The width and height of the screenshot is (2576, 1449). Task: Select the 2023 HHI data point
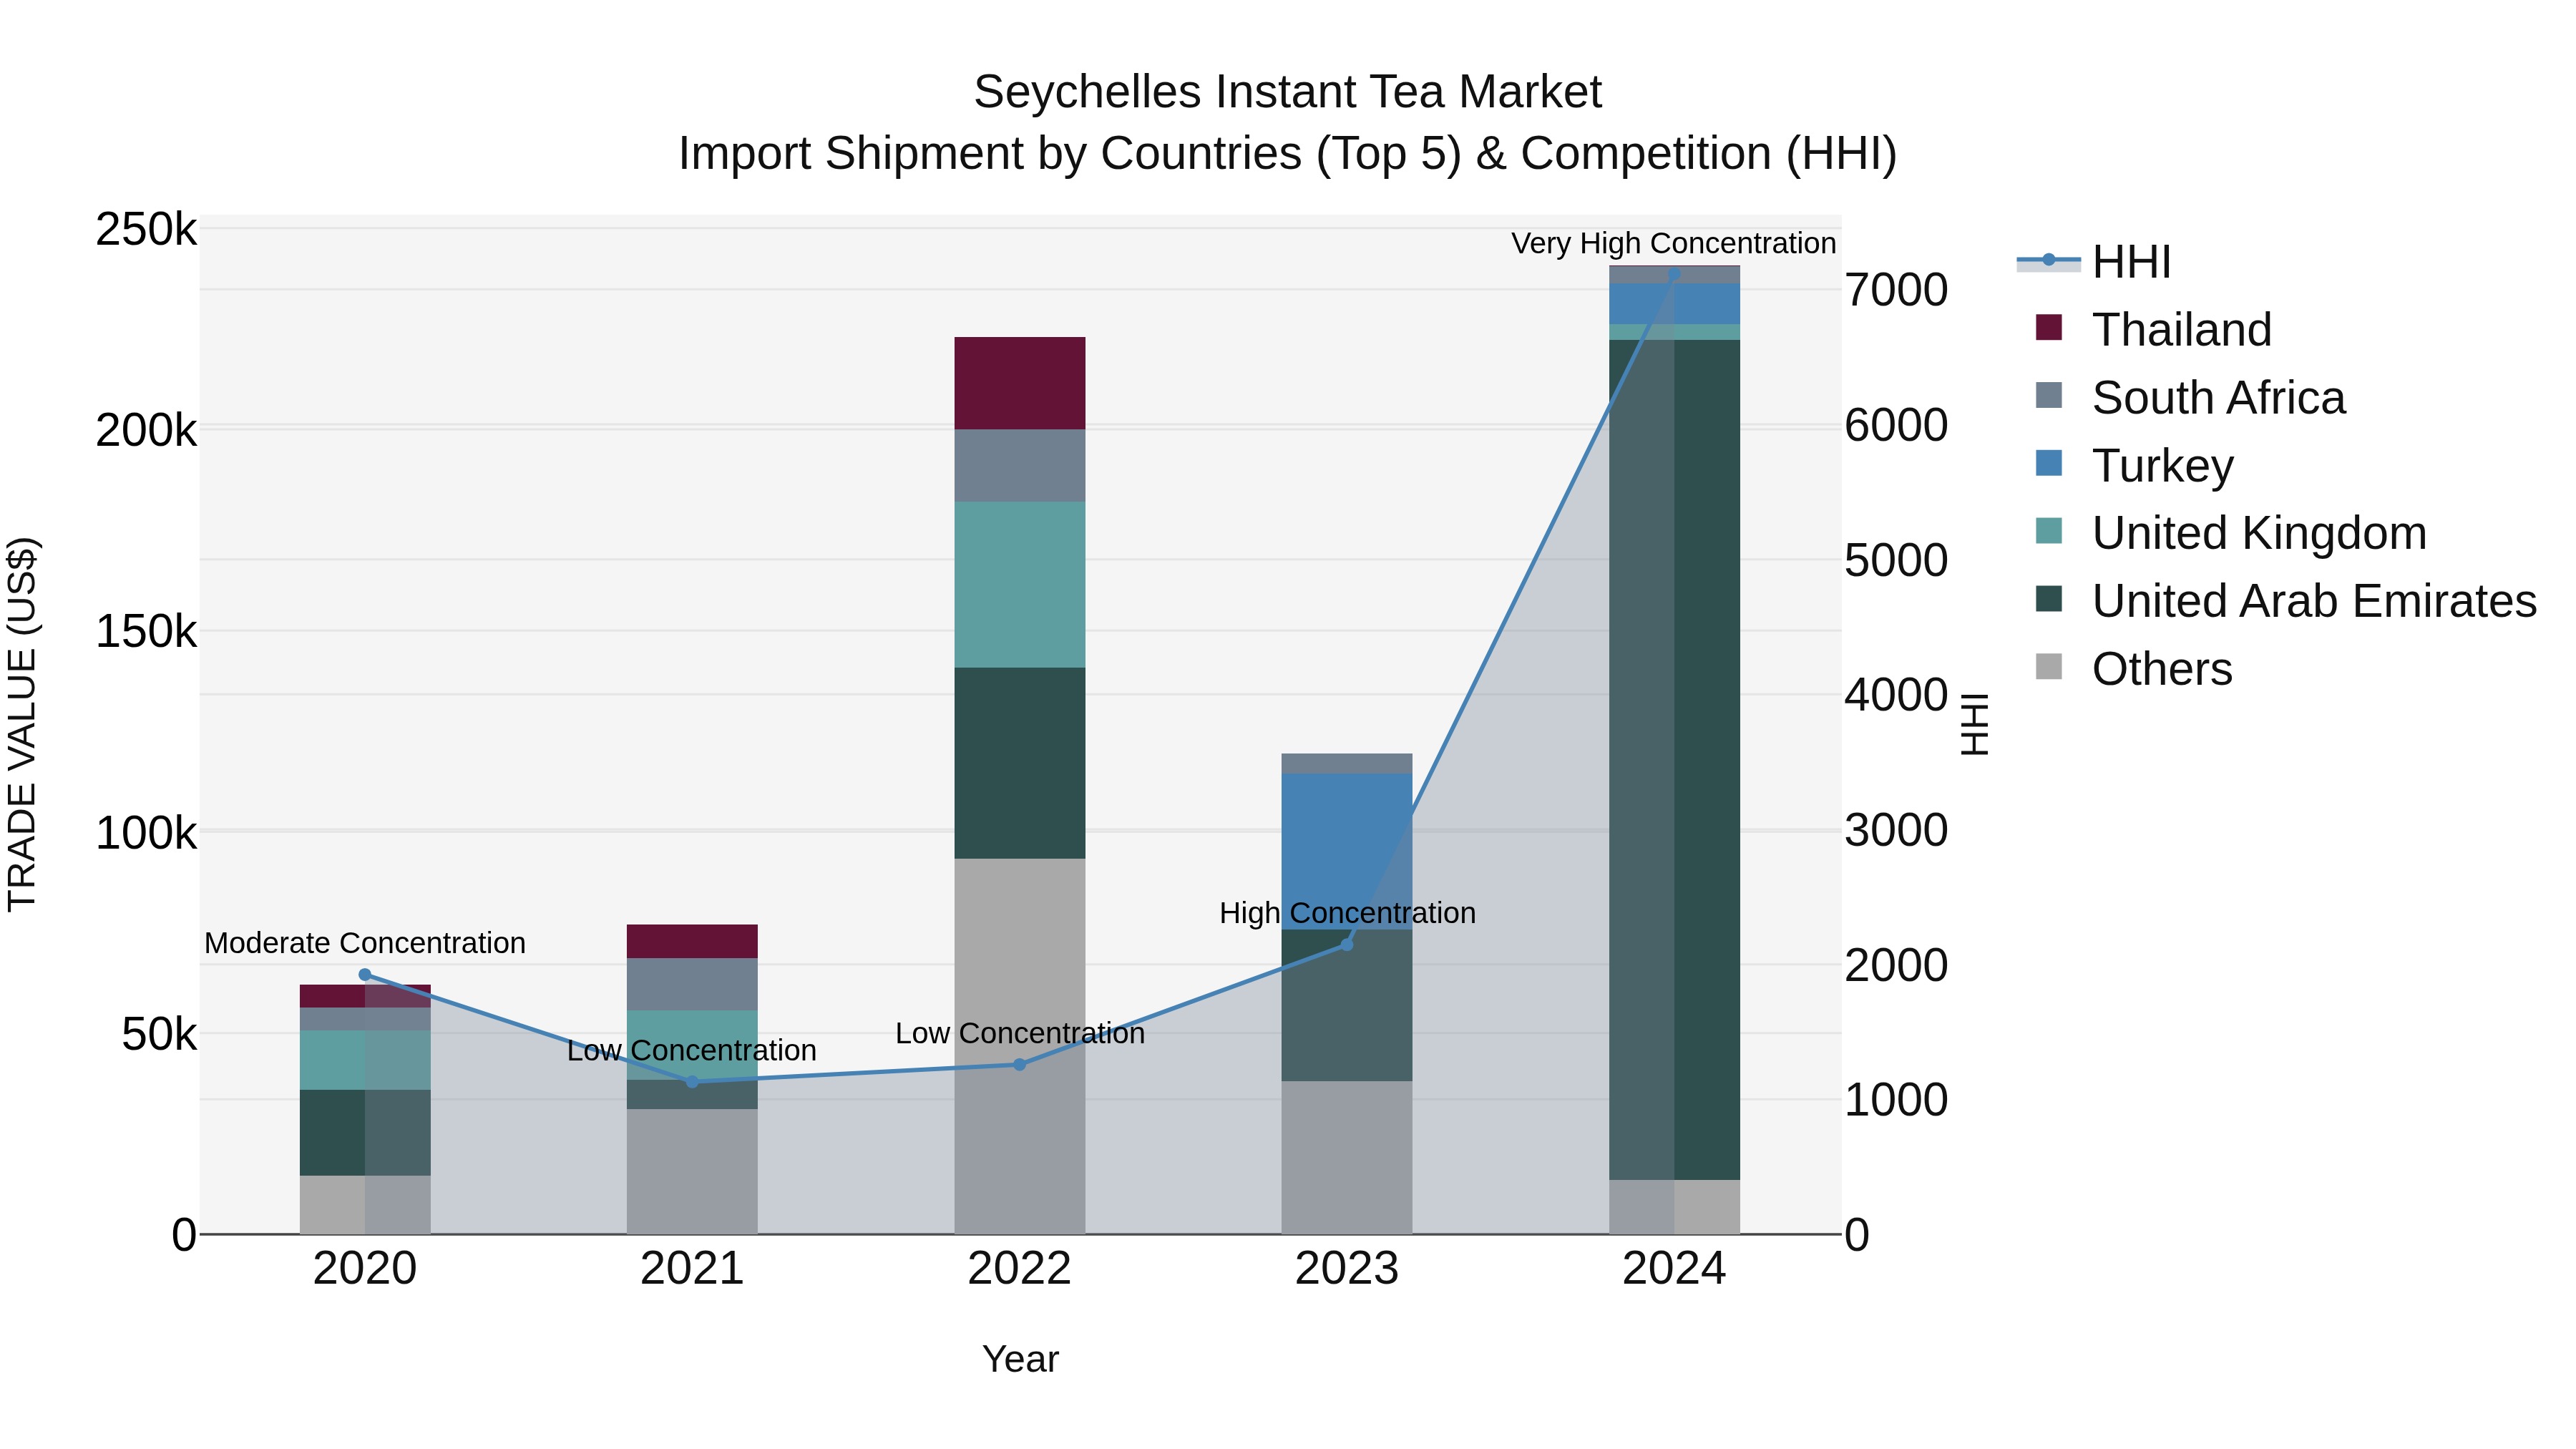[1346, 944]
